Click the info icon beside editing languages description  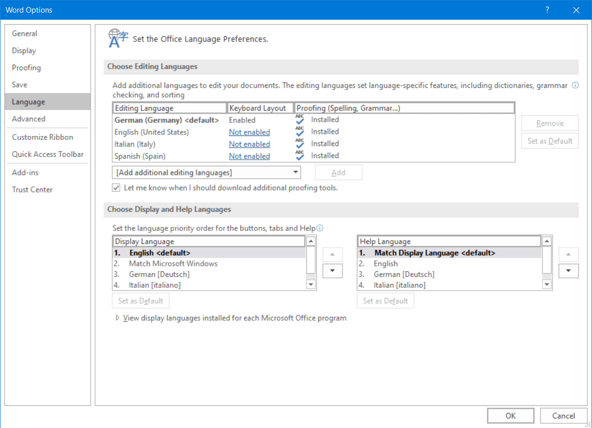[x=575, y=85]
